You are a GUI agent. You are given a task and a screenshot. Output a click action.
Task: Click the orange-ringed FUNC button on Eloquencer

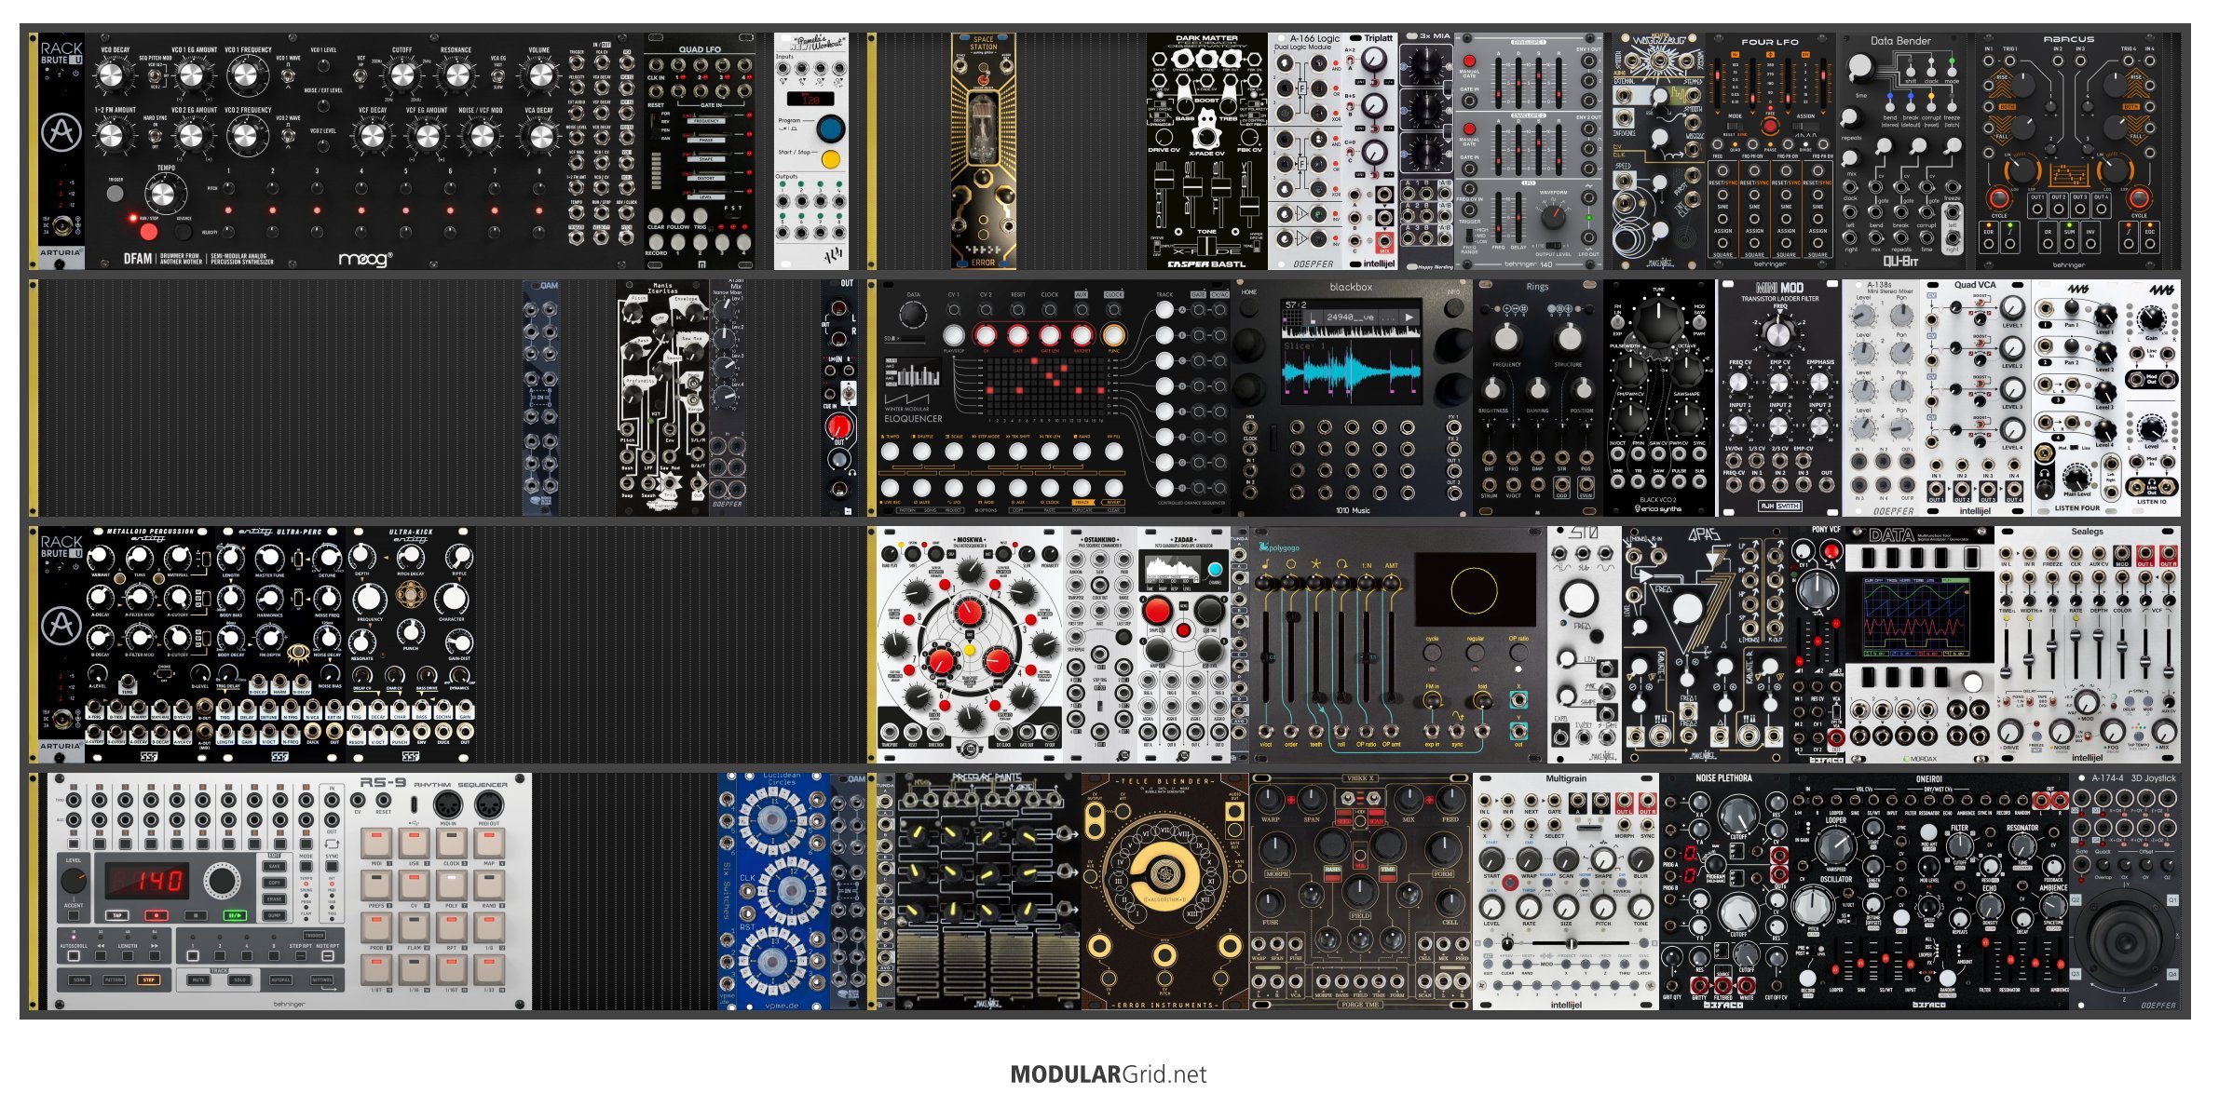[x=1112, y=335]
